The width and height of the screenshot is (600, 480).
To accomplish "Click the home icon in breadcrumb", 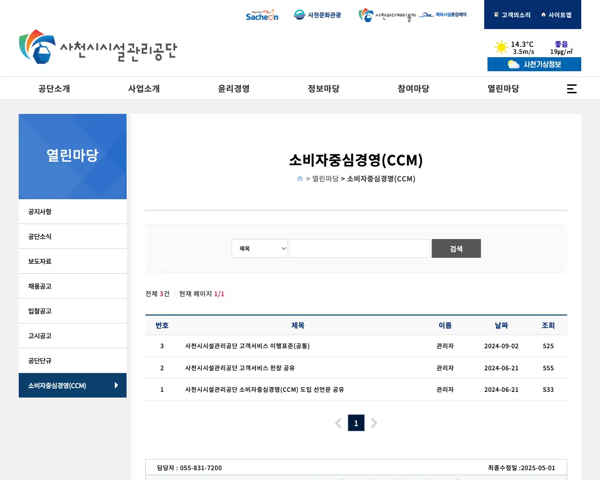I will 300,179.
